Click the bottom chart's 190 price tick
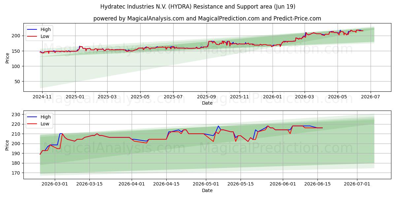Viewport: 396px width, 198px height. [x=16, y=153]
